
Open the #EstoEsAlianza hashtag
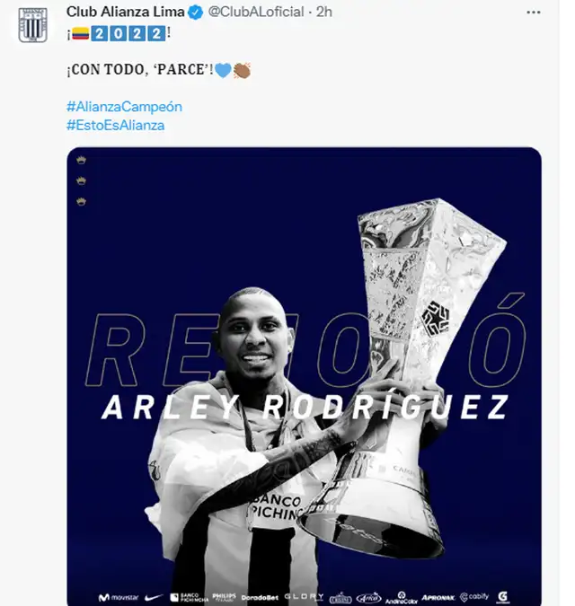pos(115,125)
